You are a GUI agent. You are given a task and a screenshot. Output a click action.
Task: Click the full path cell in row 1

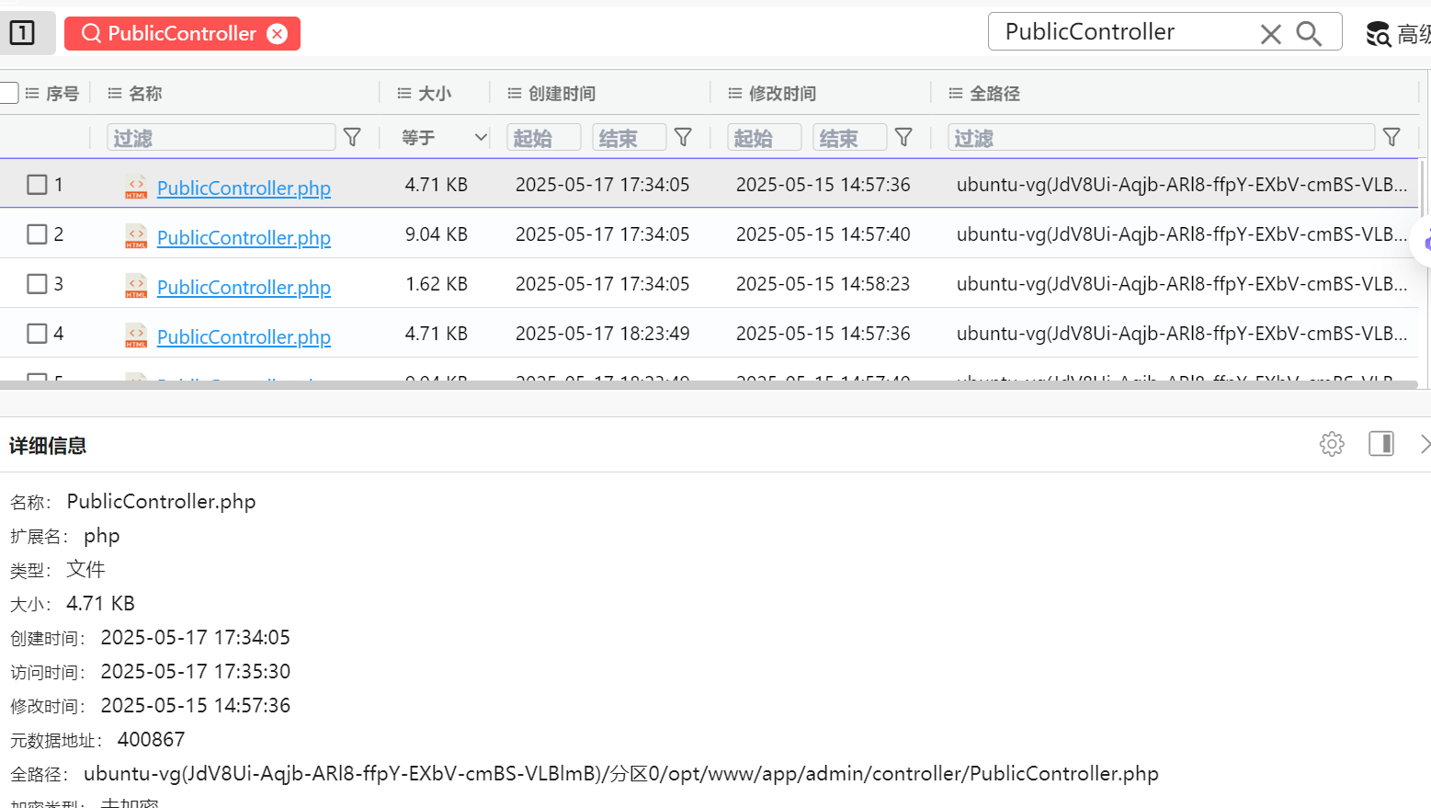pyautogui.click(x=1182, y=185)
